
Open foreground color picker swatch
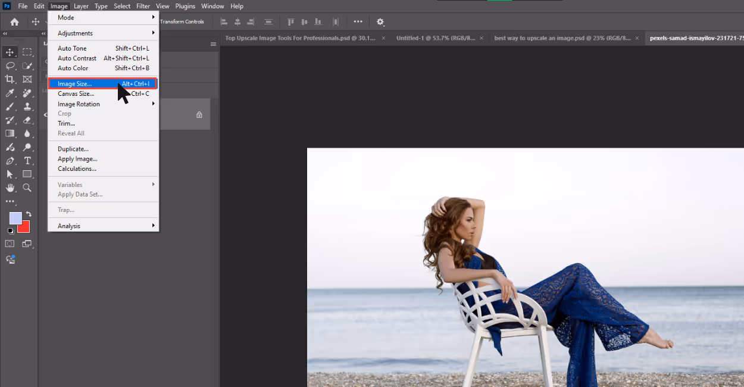[x=15, y=218]
